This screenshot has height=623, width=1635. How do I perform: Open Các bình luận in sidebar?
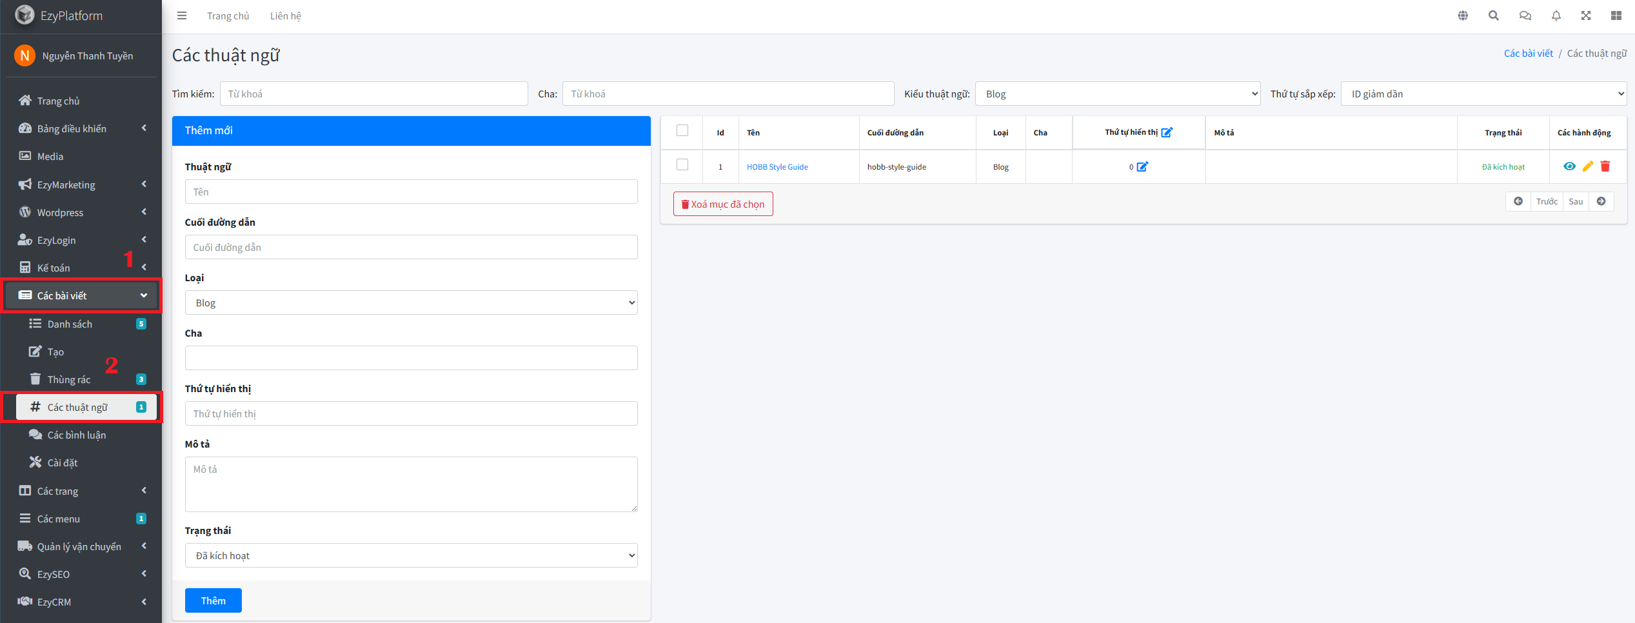tap(76, 435)
